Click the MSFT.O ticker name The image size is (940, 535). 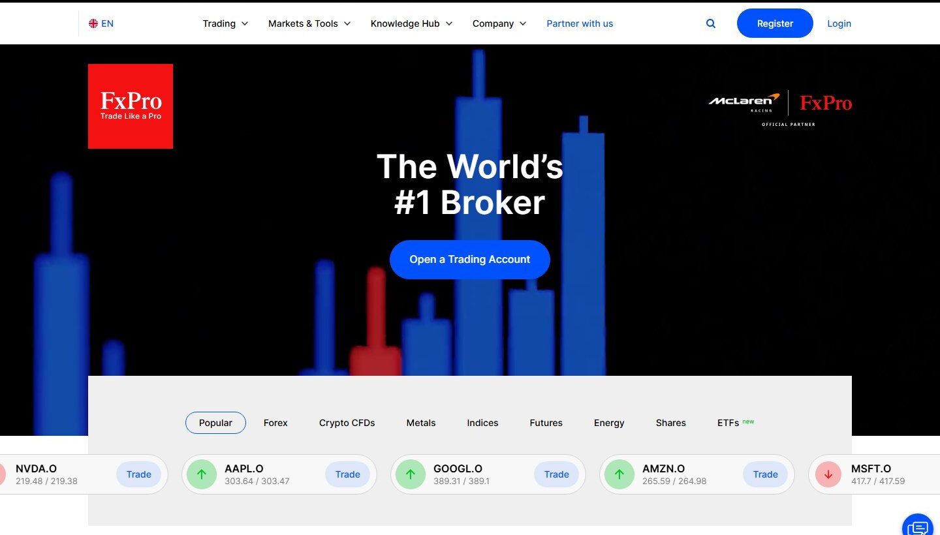click(x=871, y=468)
